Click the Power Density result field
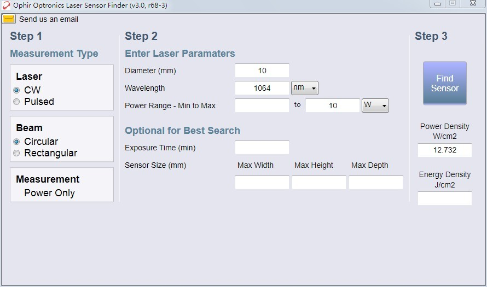 pos(444,150)
